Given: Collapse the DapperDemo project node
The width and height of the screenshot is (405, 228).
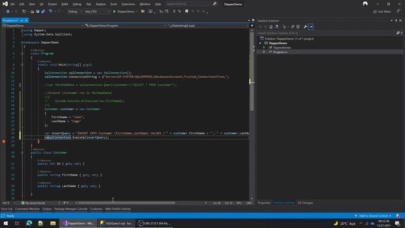Looking at the screenshot, I should pos(260,43).
